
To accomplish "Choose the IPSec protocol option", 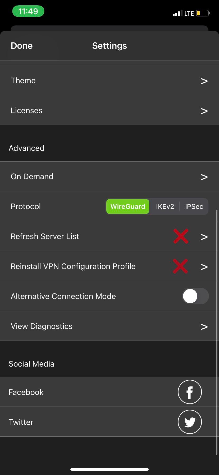I will coord(194,206).
